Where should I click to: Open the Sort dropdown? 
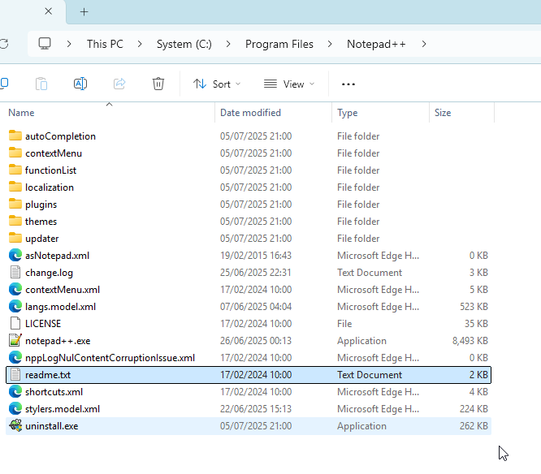(x=217, y=84)
